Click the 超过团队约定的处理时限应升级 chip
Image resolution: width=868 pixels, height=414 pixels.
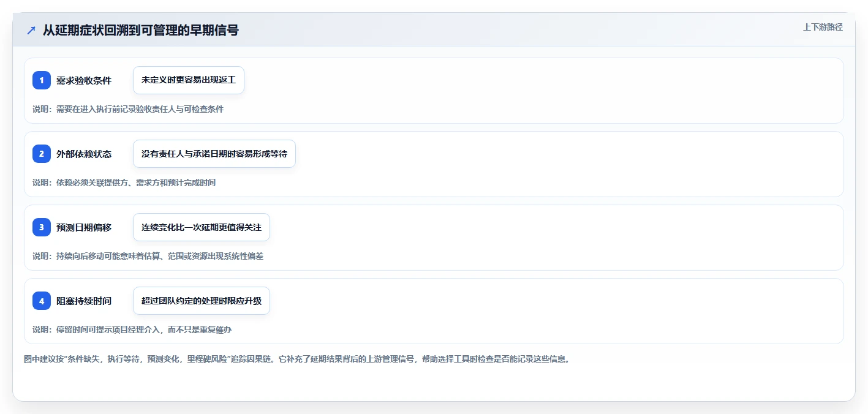(x=202, y=301)
